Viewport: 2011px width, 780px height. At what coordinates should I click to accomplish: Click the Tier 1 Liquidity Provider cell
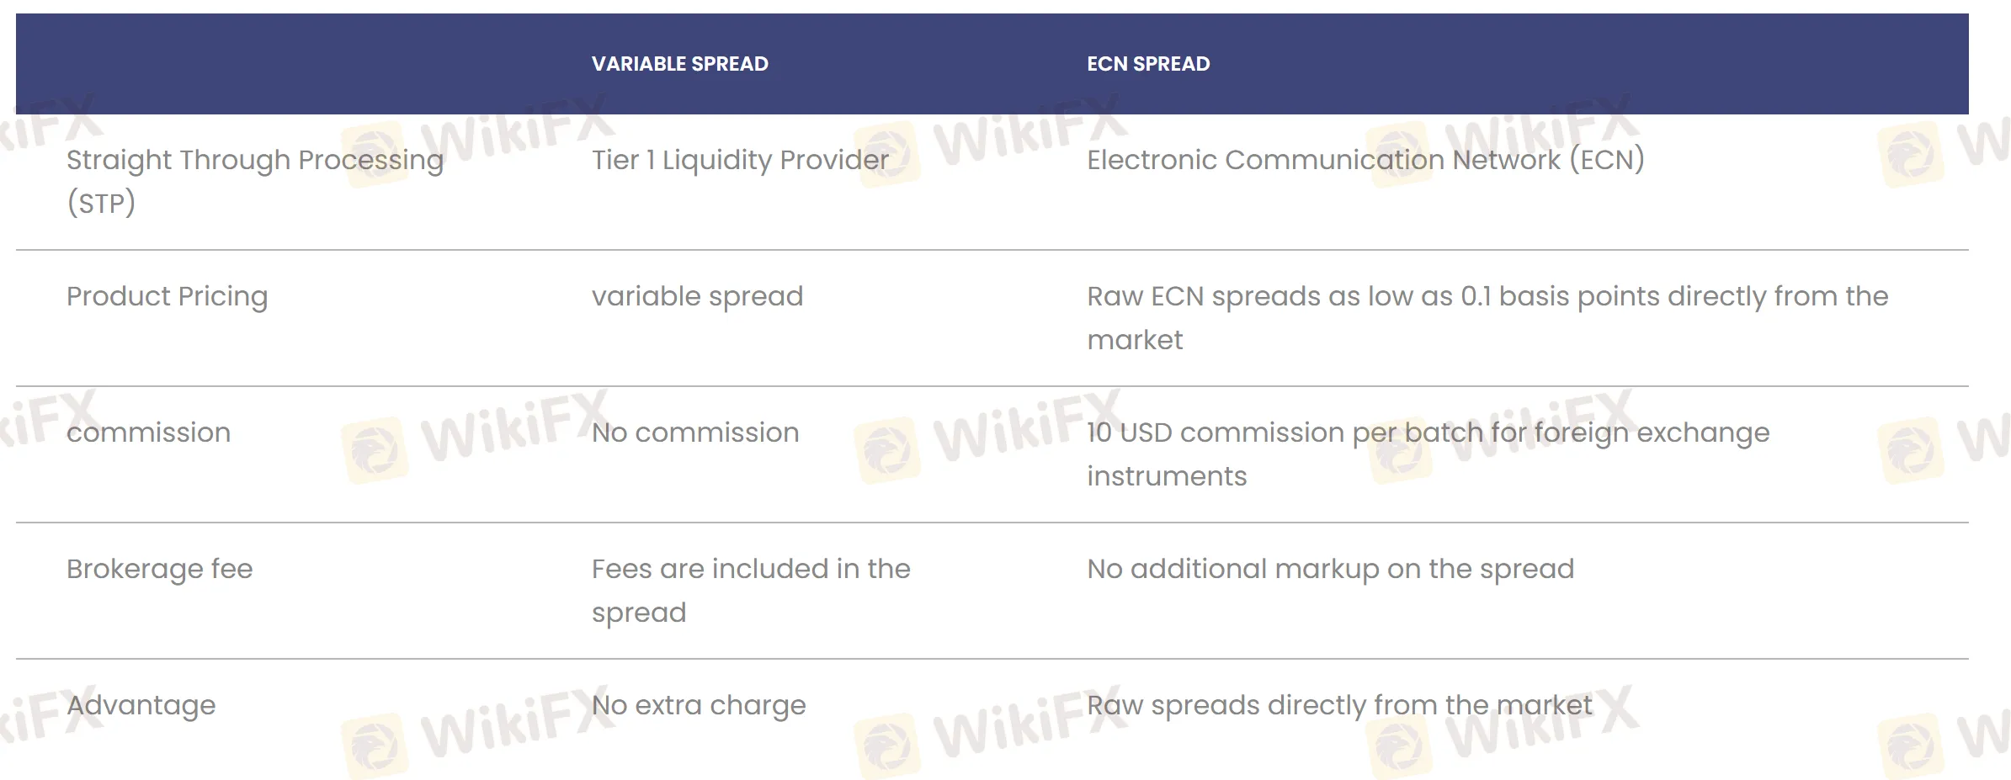(739, 160)
